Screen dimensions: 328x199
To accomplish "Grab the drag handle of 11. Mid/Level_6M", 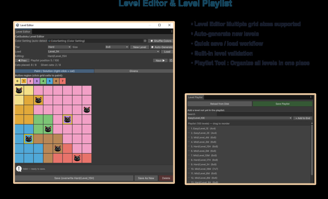I will 189,173.
